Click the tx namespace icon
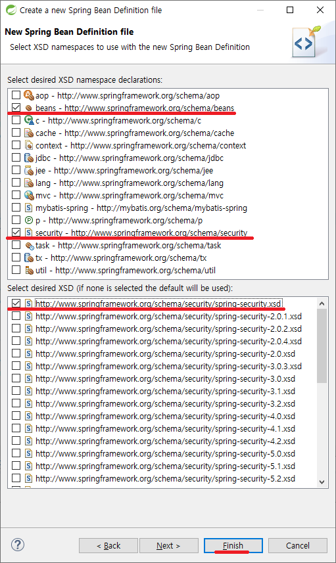 tap(29, 258)
